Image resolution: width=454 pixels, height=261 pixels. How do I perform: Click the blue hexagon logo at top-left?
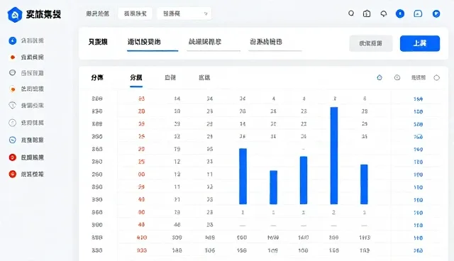pyautogui.click(x=15, y=14)
